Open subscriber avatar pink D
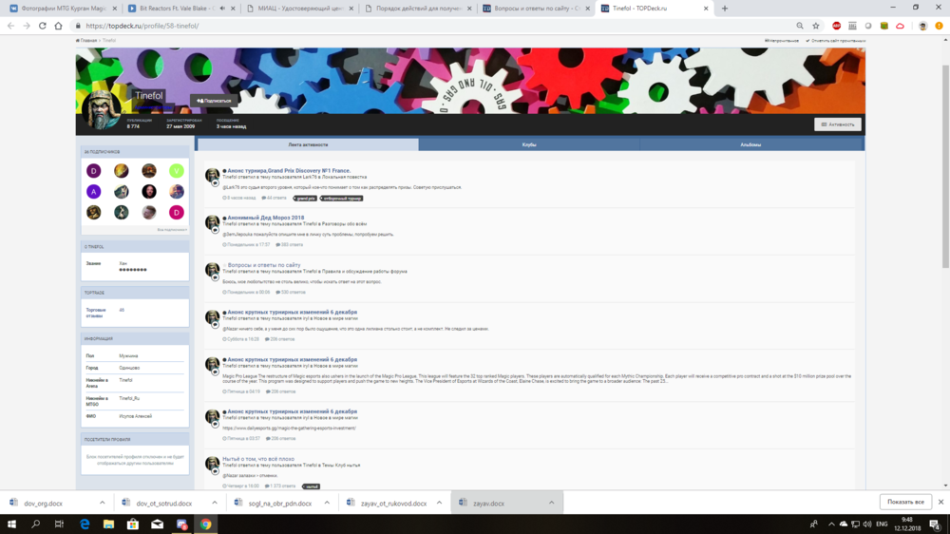This screenshot has height=534, width=950. (x=177, y=212)
